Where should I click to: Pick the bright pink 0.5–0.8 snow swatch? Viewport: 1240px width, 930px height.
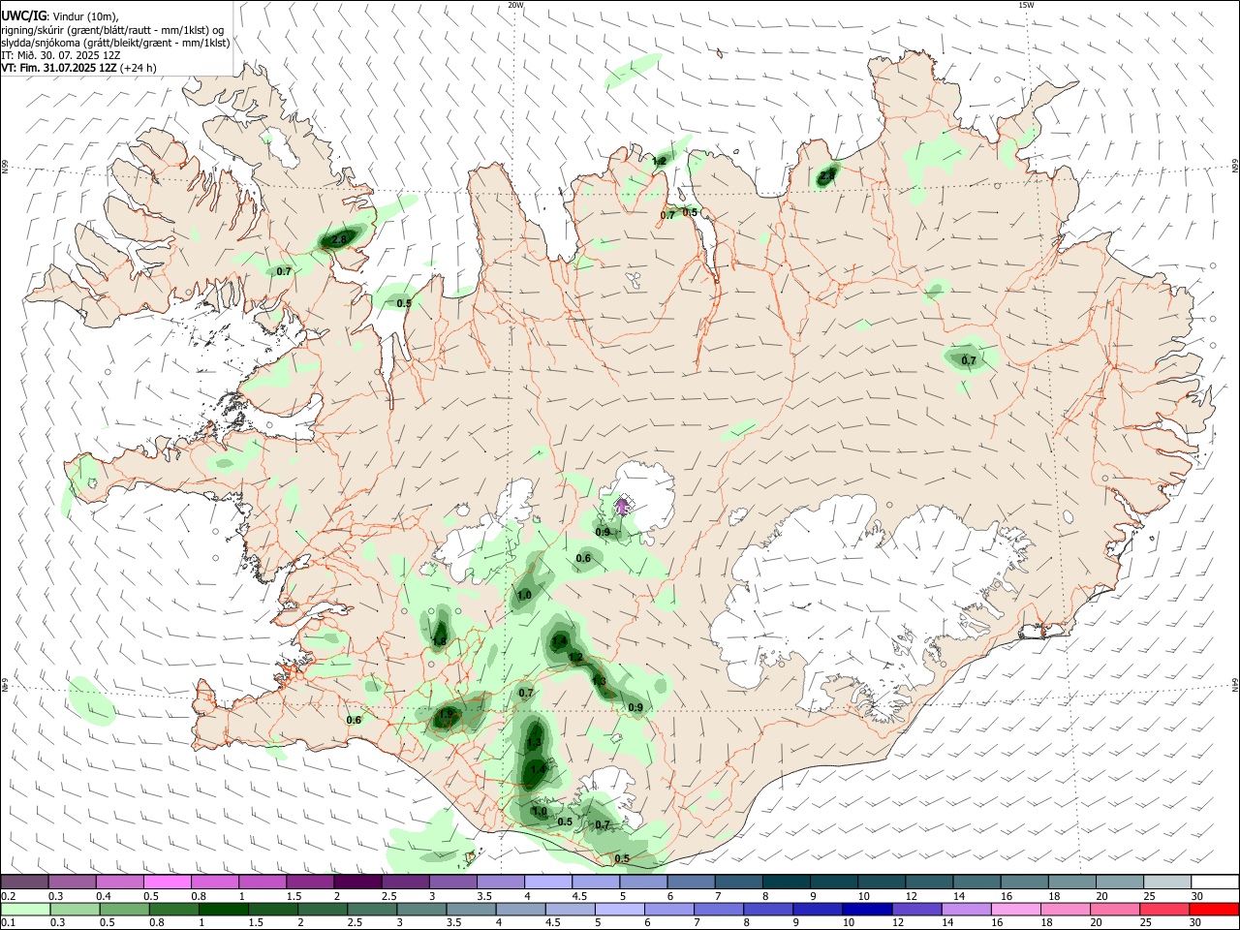pos(168,883)
